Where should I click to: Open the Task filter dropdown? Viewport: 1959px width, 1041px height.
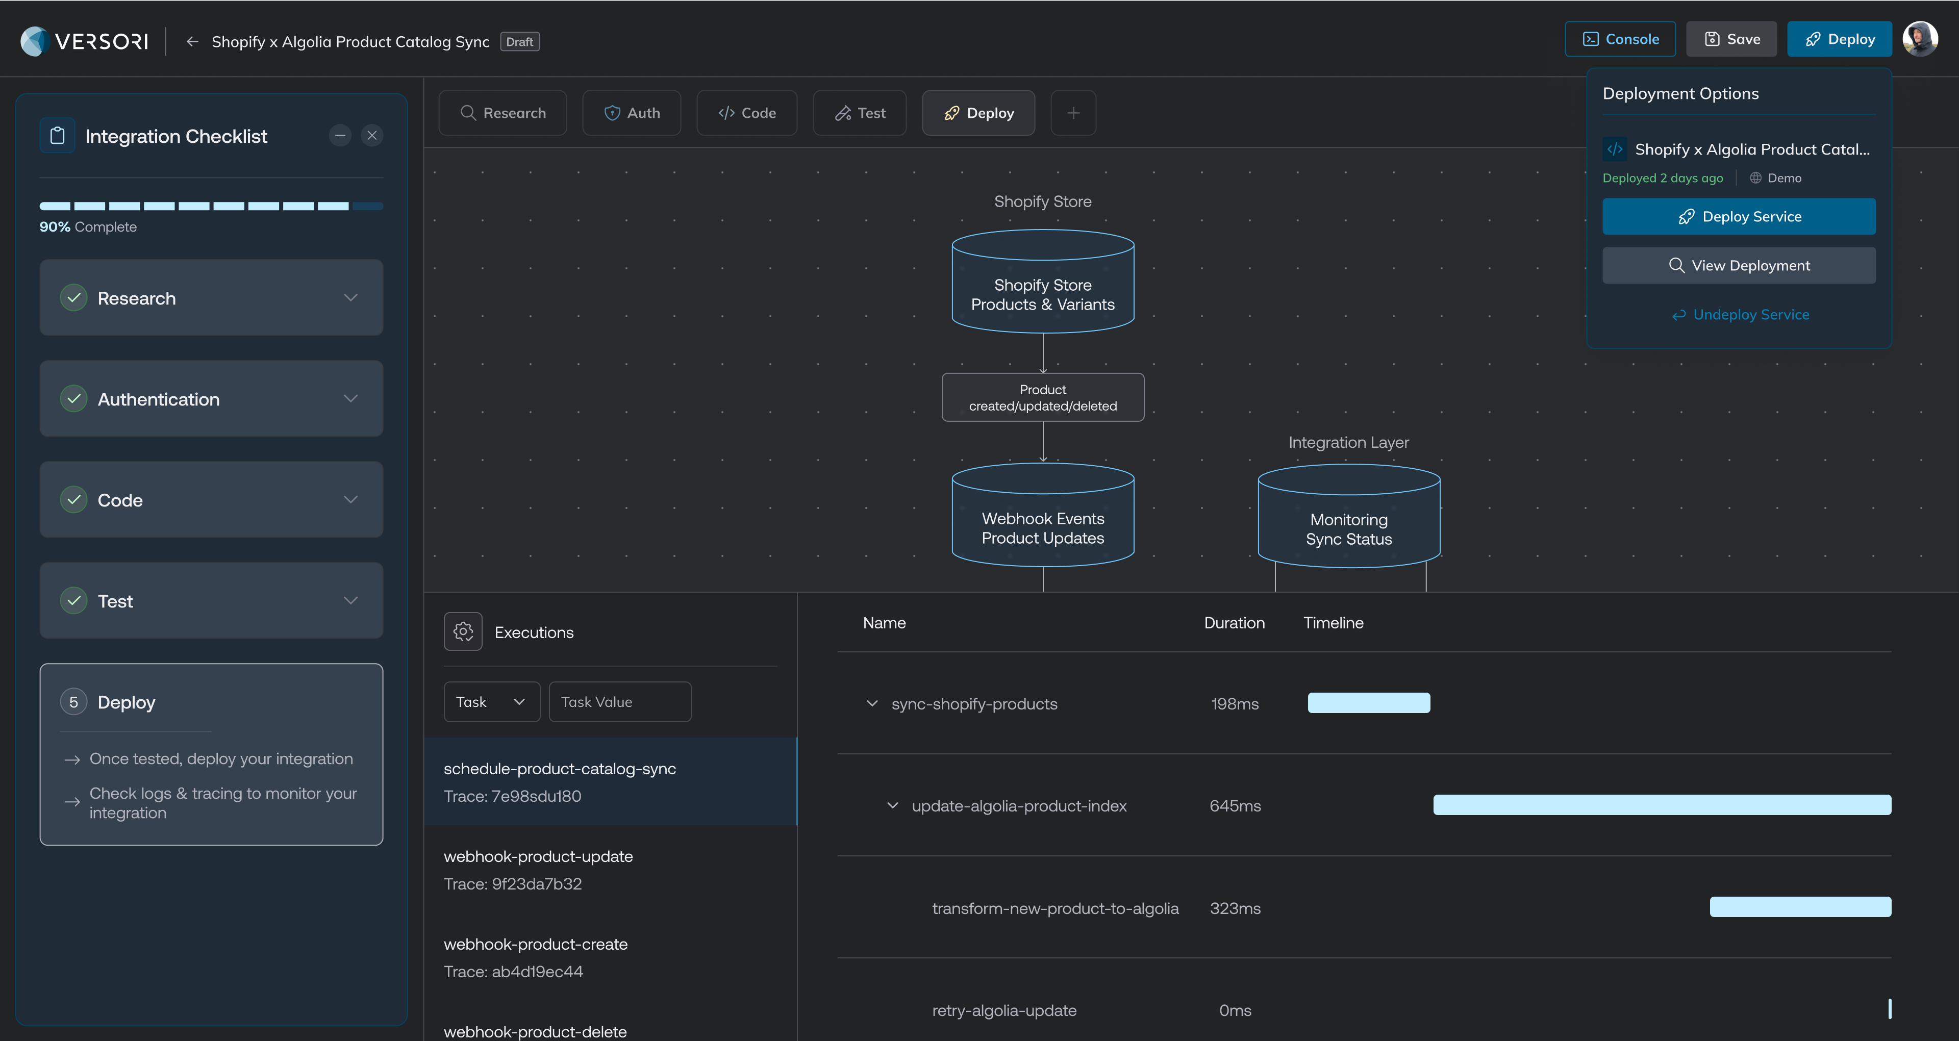[491, 702]
